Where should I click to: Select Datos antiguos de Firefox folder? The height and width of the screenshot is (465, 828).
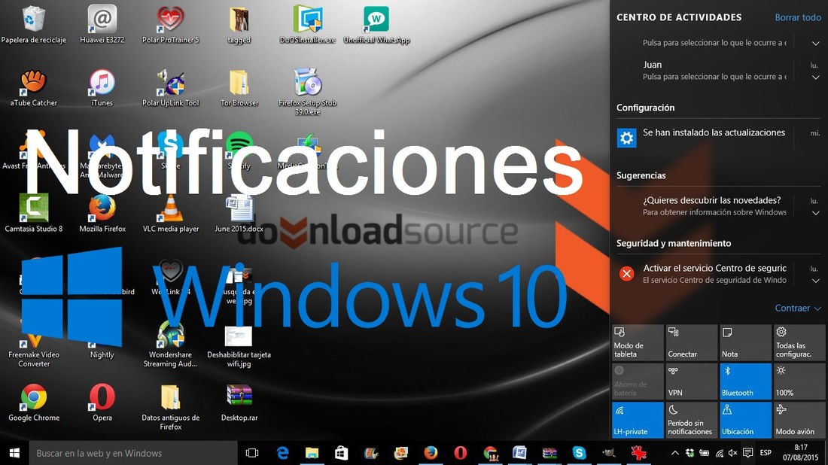coord(171,406)
